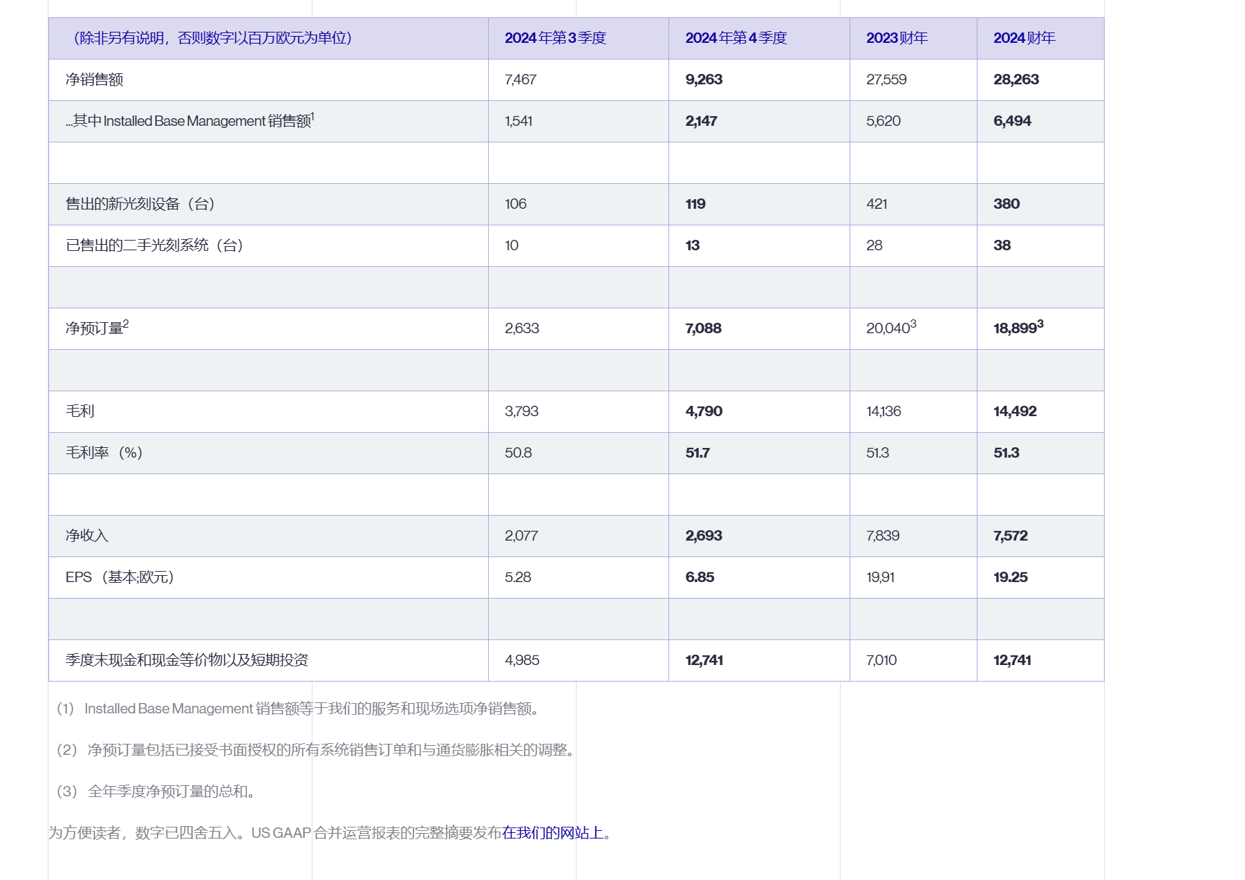Screen dimensions: 1245x880
Task: Select the 2024年第3季度 column header
Action: pos(555,38)
